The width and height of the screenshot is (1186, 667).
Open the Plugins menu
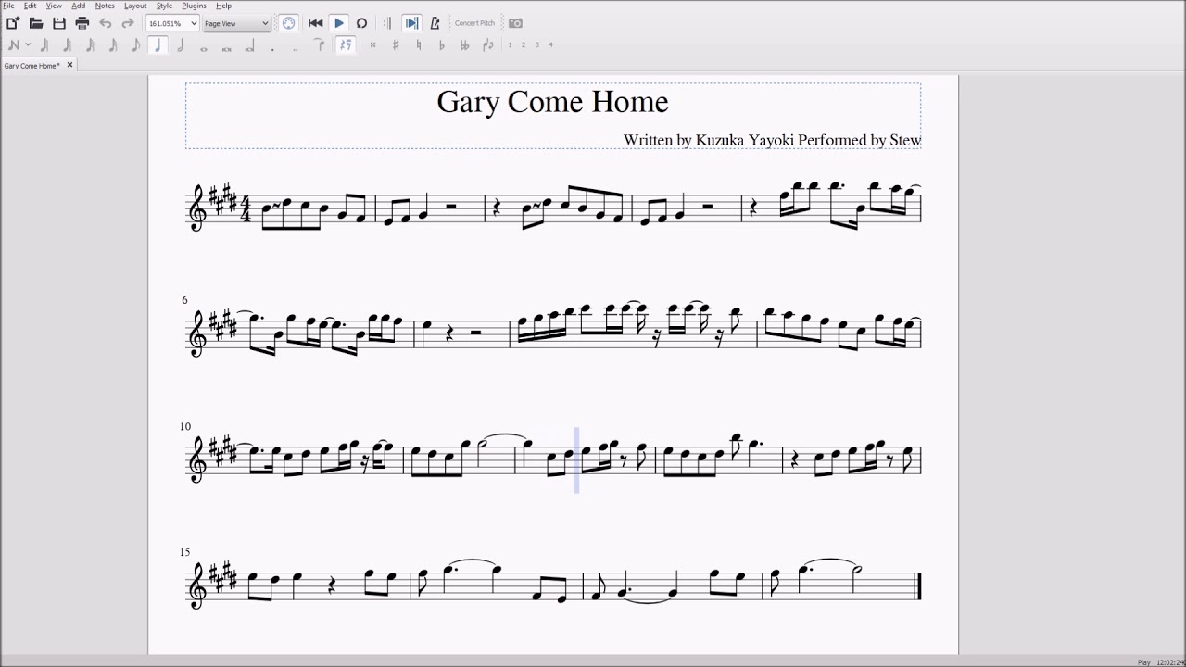tap(194, 6)
